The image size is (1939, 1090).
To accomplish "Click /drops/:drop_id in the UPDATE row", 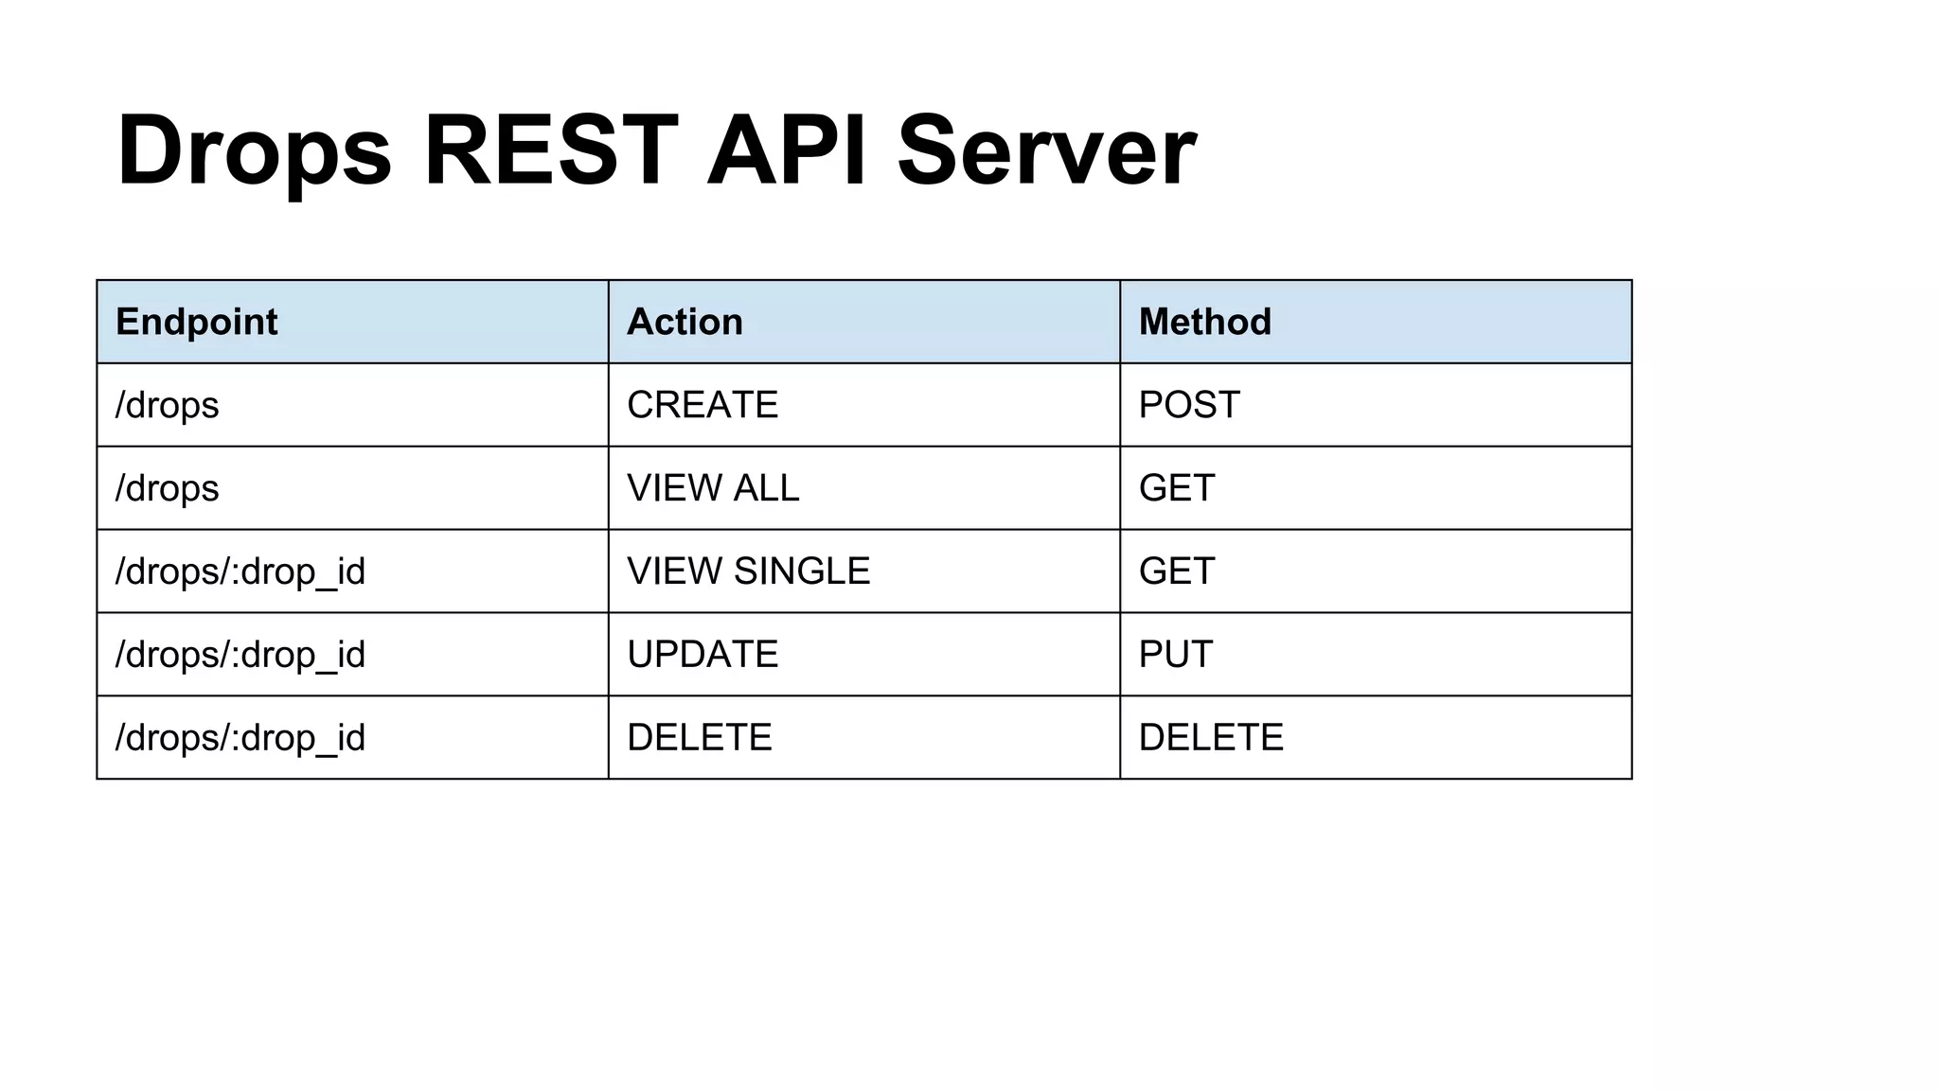I will 352,655.
